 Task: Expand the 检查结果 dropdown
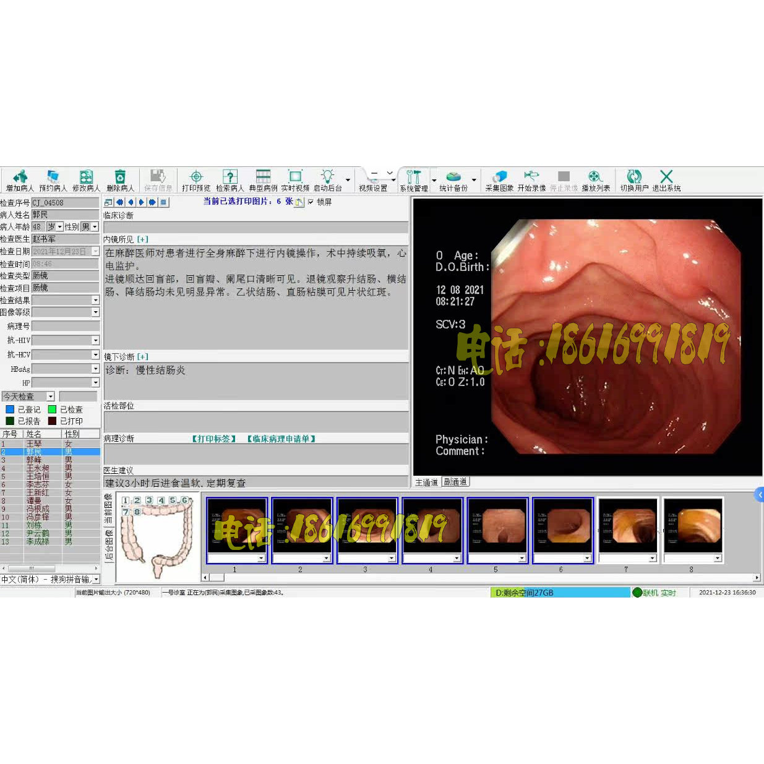95,300
